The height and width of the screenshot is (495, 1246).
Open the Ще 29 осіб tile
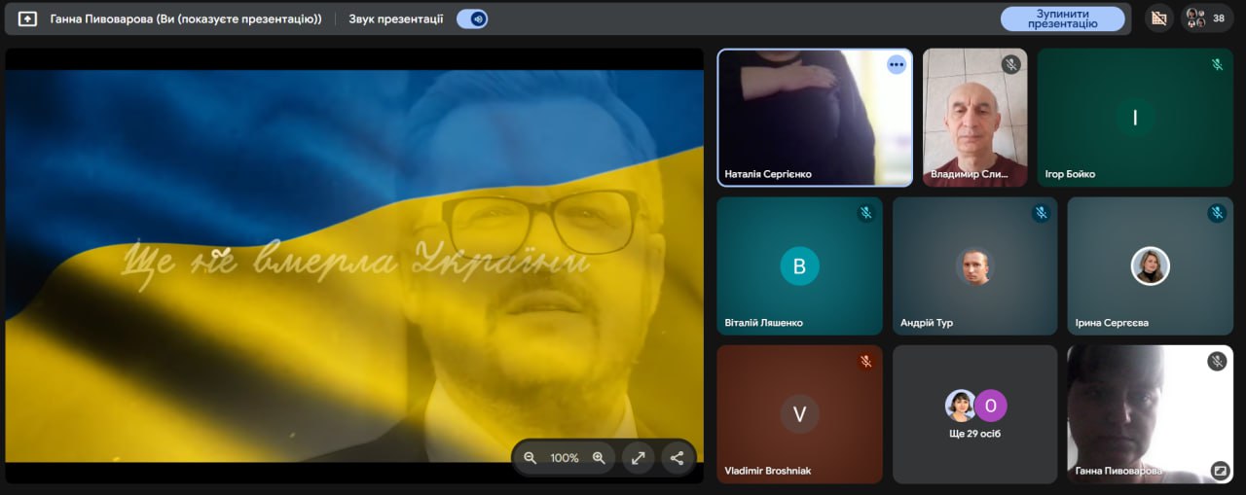pos(974,414)
